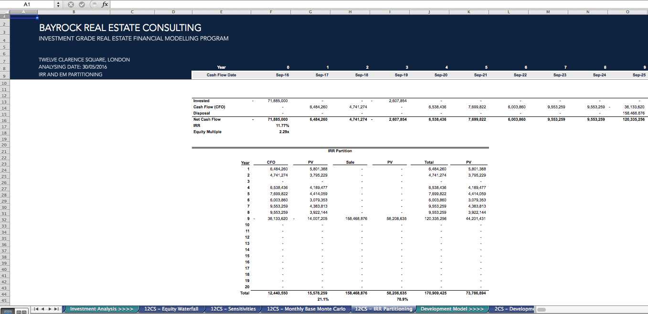Select column B header

pyautogui.click(x=74, y=11)
